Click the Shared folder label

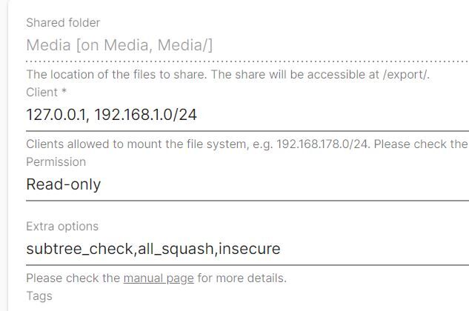pyautogui.click(x=63, y=23)
